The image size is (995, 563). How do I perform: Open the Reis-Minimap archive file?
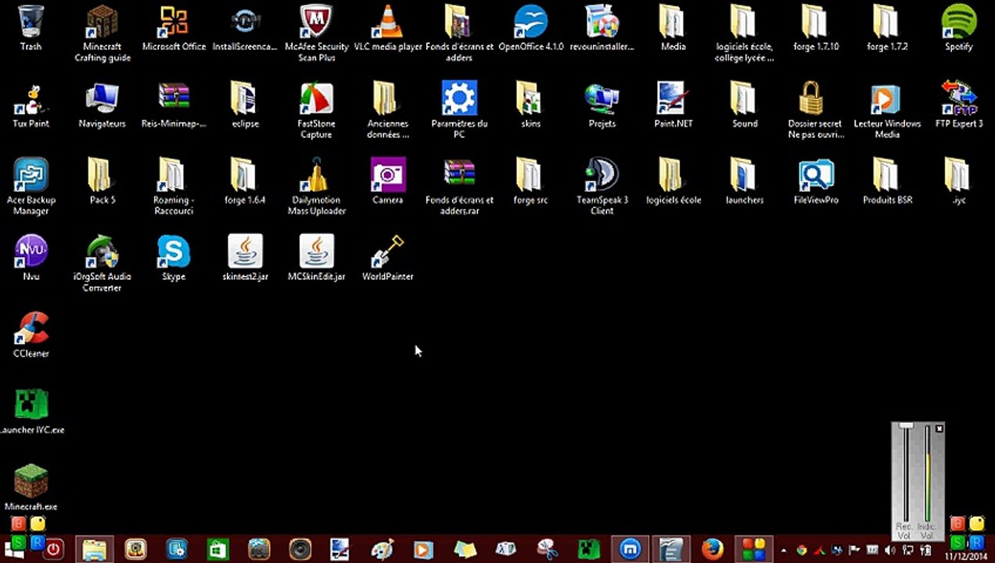click(174, 106)
